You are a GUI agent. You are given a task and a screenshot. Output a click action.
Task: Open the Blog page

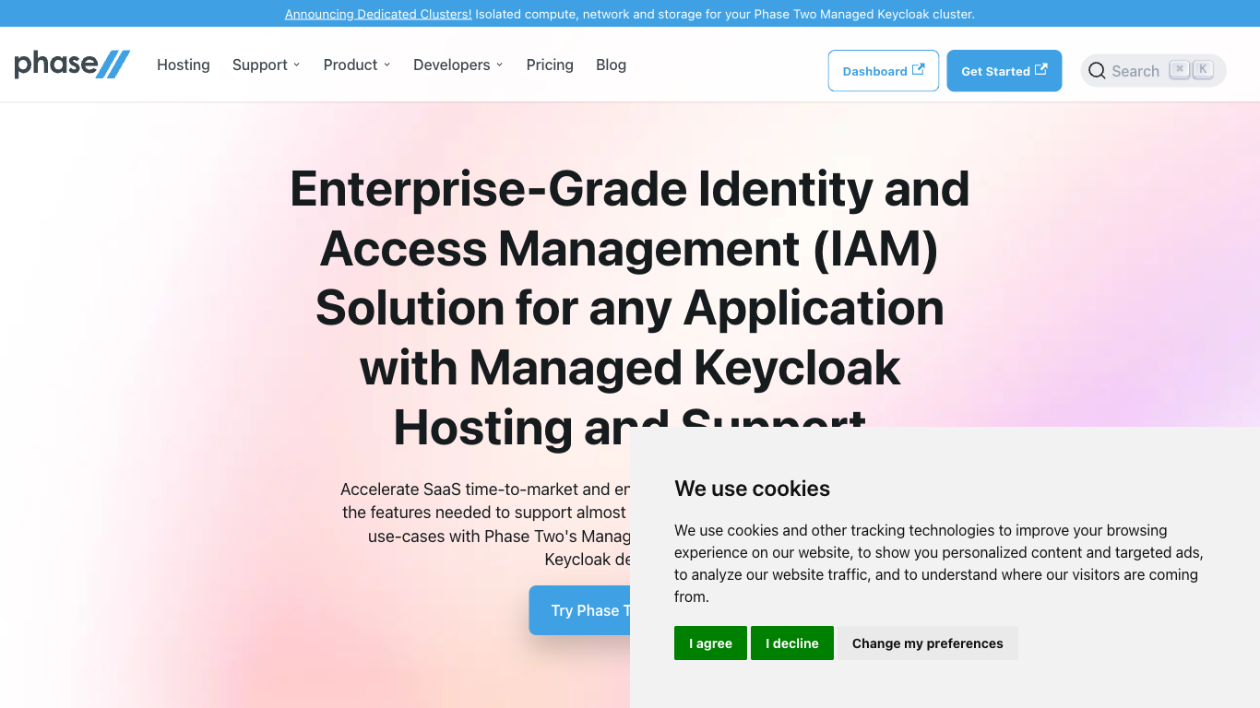point(611,65)
